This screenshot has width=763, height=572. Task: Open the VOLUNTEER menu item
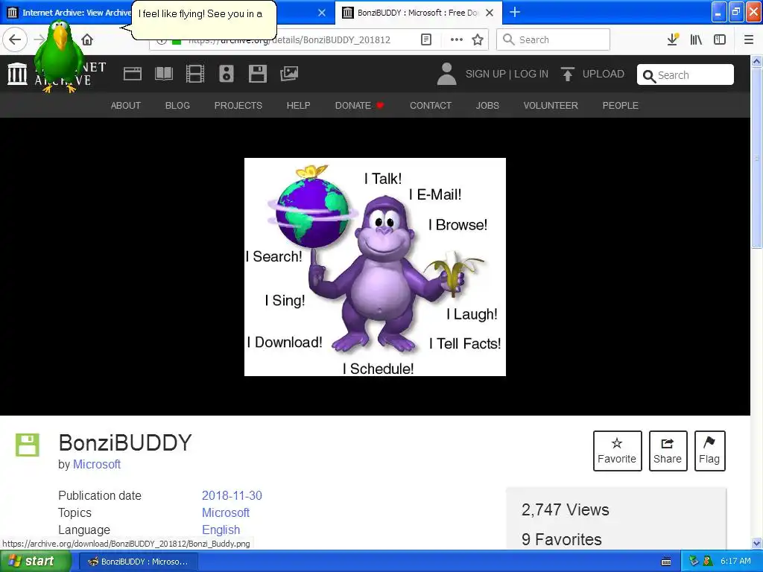551,106
